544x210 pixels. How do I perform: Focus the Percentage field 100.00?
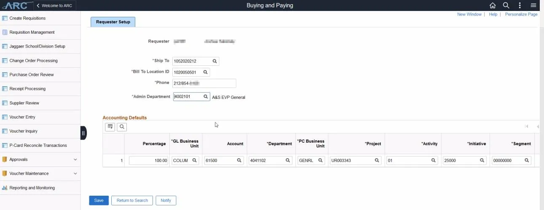(x=149, y=160)
